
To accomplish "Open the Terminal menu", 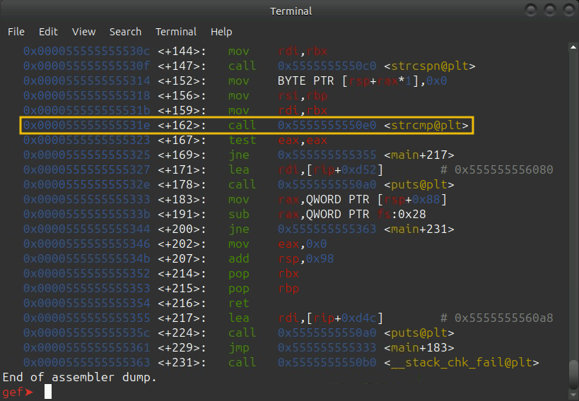I will [176, 32].
